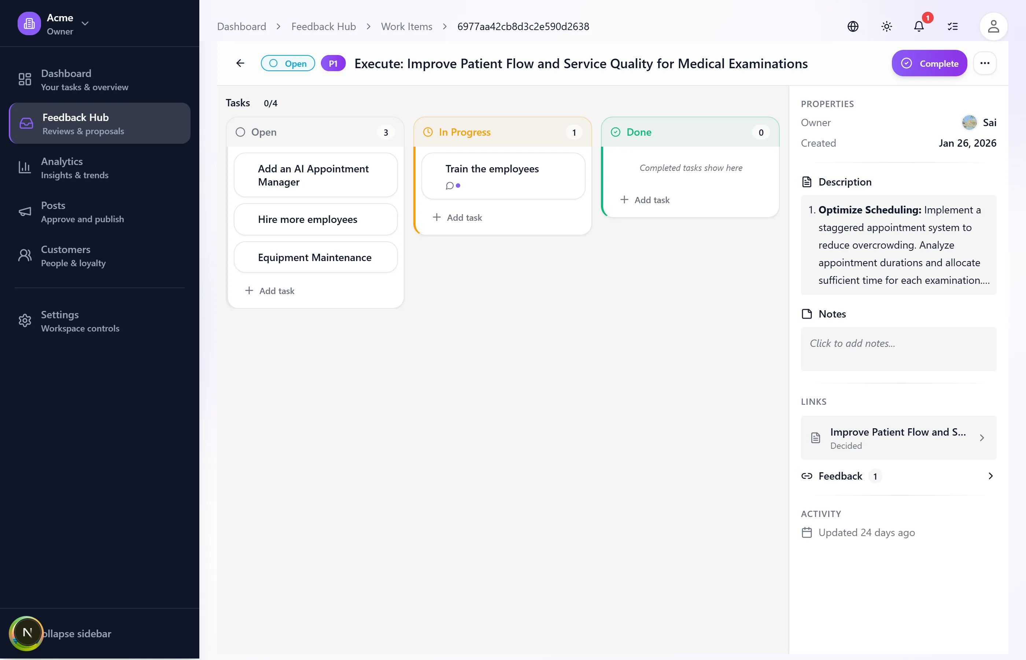Toggle the Open status pill near the title
This screenshot has width=1026, height=660.
tap(288, 63)
